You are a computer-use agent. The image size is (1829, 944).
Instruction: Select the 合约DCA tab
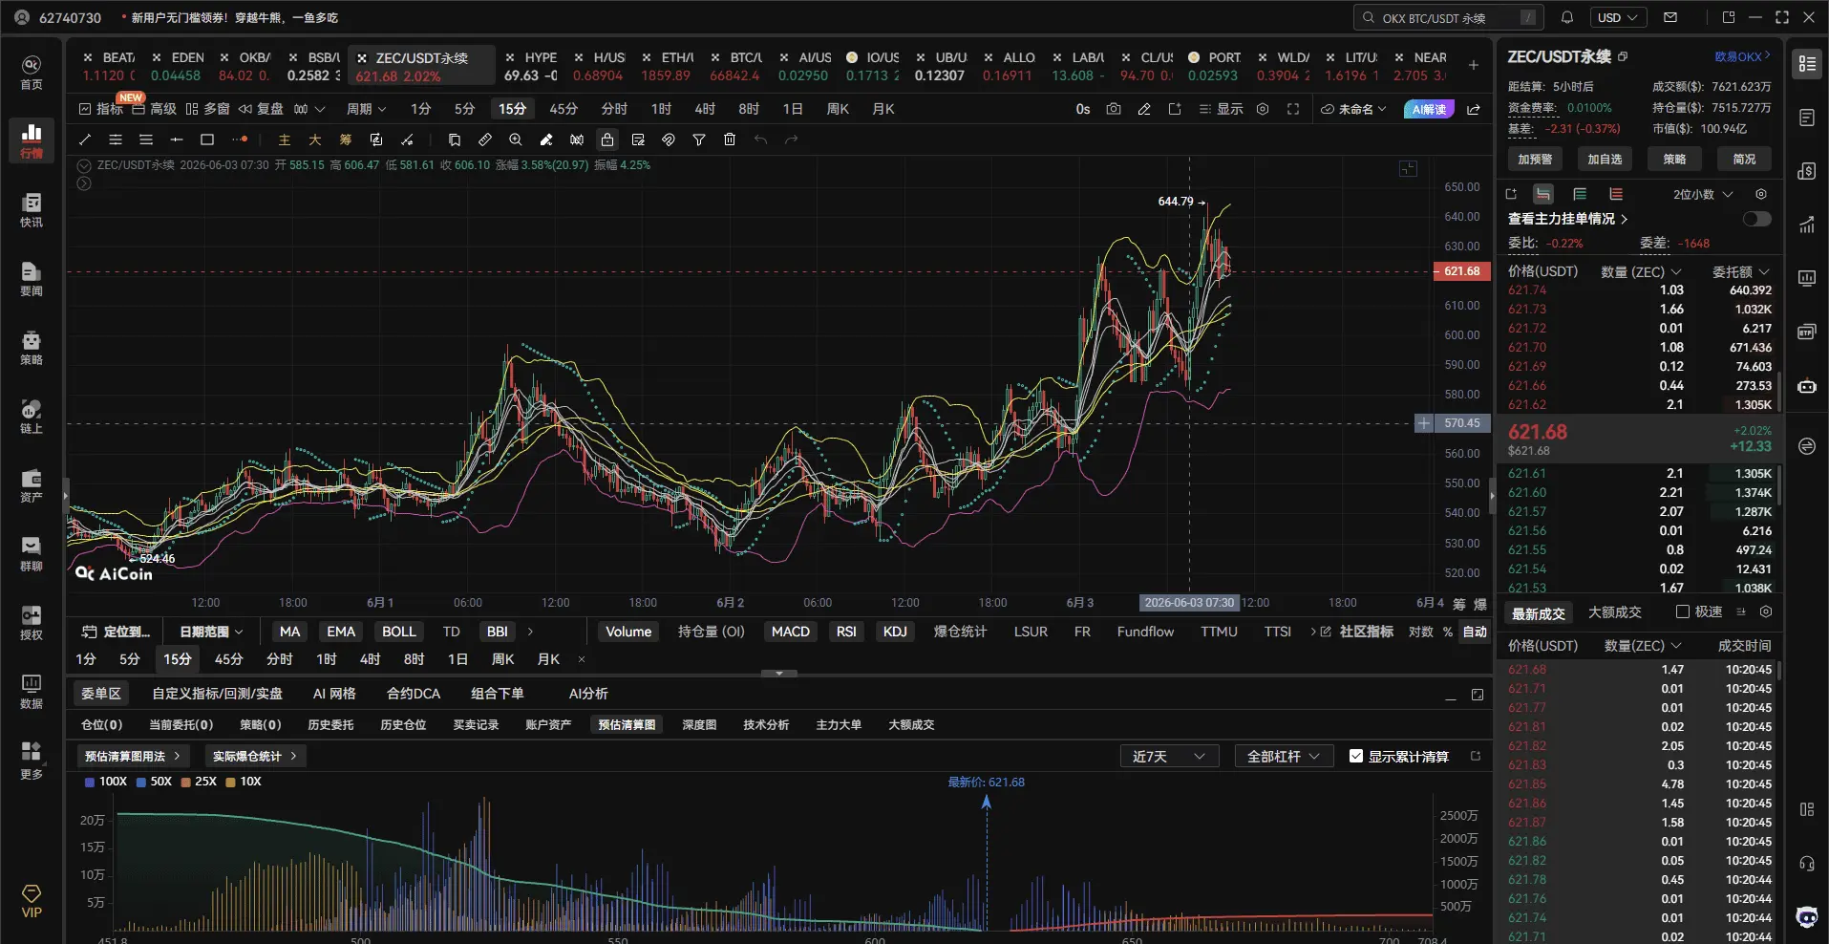pos(414,693)
